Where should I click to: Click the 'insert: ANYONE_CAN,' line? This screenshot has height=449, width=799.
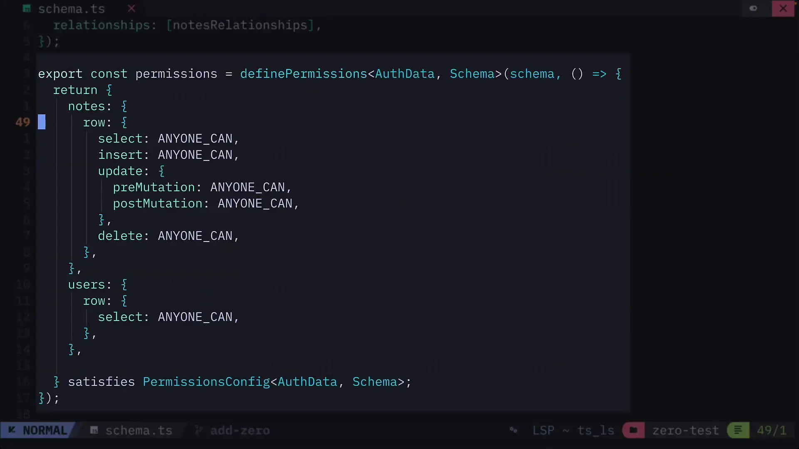(x=169, y=155)
